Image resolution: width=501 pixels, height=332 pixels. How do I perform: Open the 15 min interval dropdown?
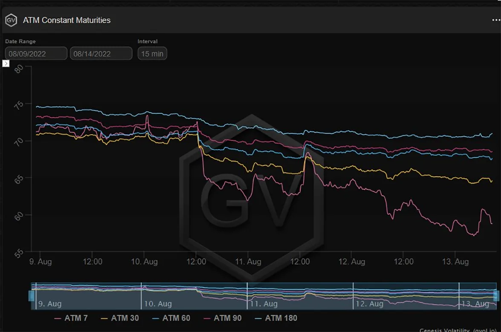152,53
